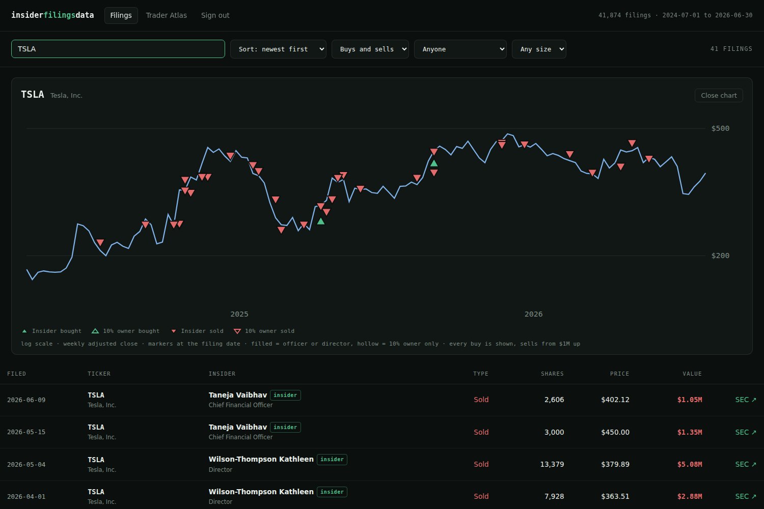Click the $500 axis label on the chart

(x=720, y=128)
